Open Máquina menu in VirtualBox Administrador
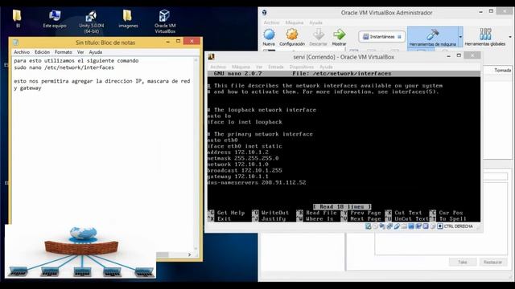The width and height of the screenshot is (515, 289). pos(294,22)
